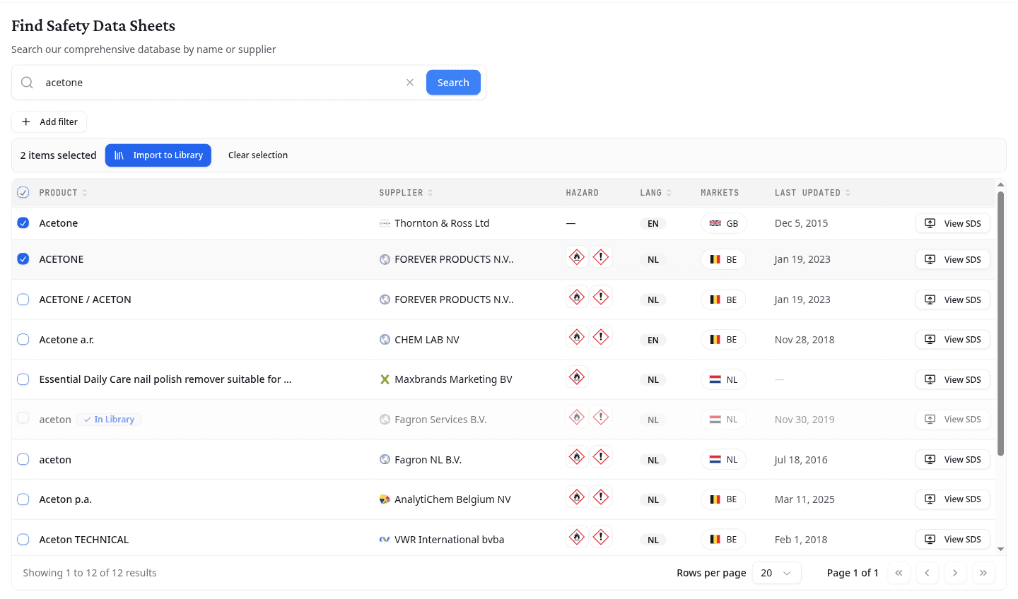Viewport: 1018px width, 599px height.
Task: Uncheck the Thornton & Ross Acetone row
Action: (x=23, y=223)
